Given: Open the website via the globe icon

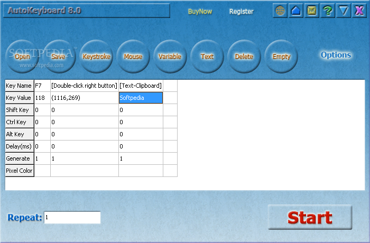Looking at the screenshot, I should tap(280, 11).
